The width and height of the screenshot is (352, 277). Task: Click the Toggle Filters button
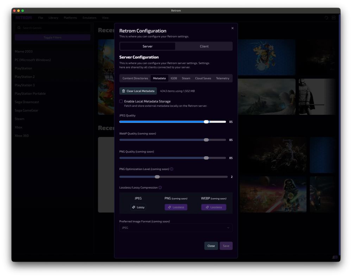53,38
